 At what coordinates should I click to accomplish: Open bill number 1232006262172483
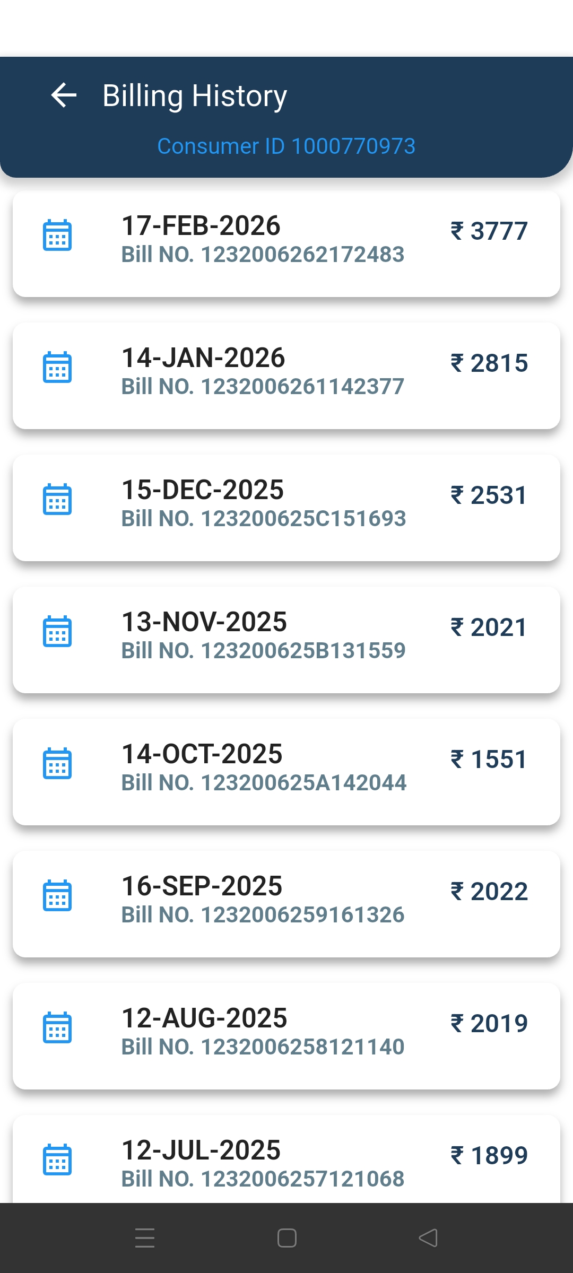coord(263,255)
